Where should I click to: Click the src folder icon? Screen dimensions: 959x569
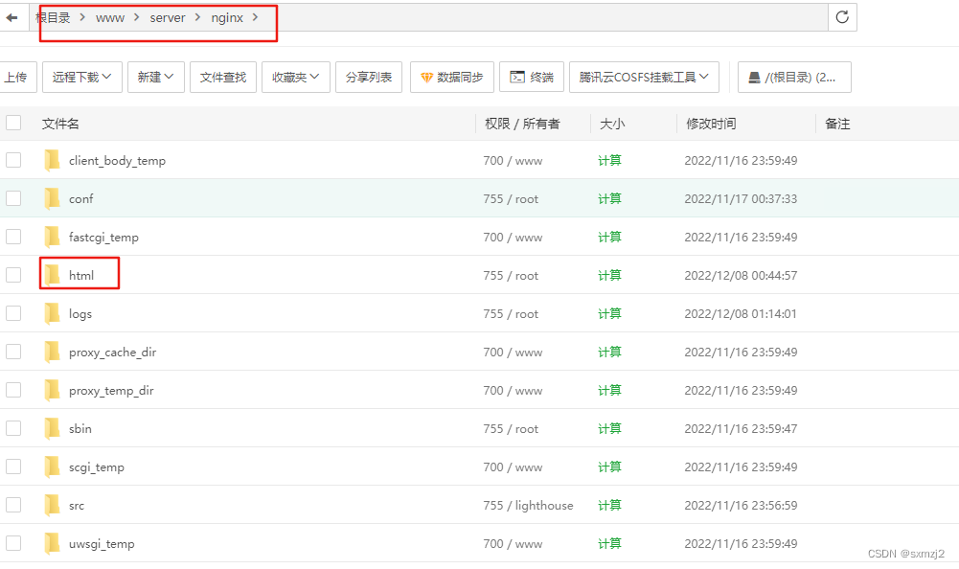[53, 506]
